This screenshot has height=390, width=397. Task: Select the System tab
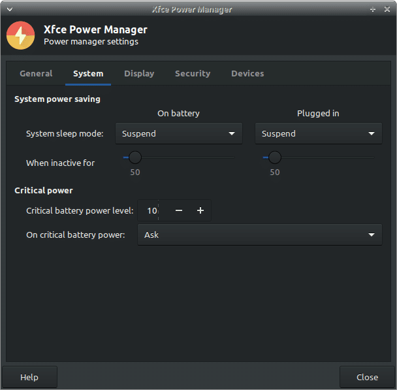pos(88,74)
